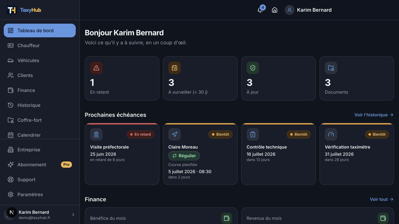Click the Bénéfice du mois wallet icon
The image size is (399, 224).
point(227,218)
